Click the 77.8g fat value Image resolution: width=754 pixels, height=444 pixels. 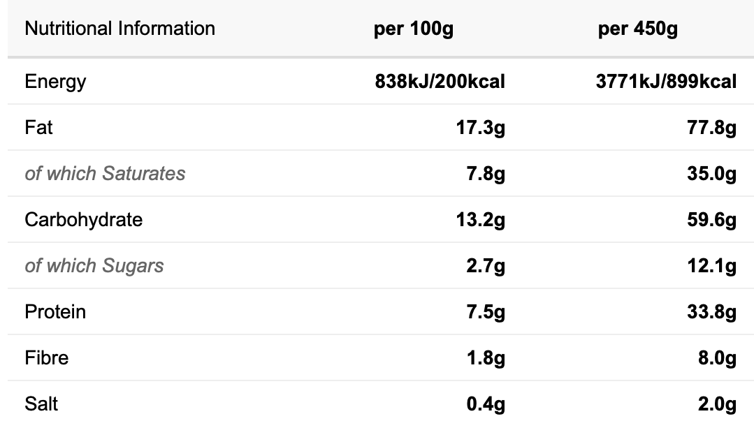711,128
